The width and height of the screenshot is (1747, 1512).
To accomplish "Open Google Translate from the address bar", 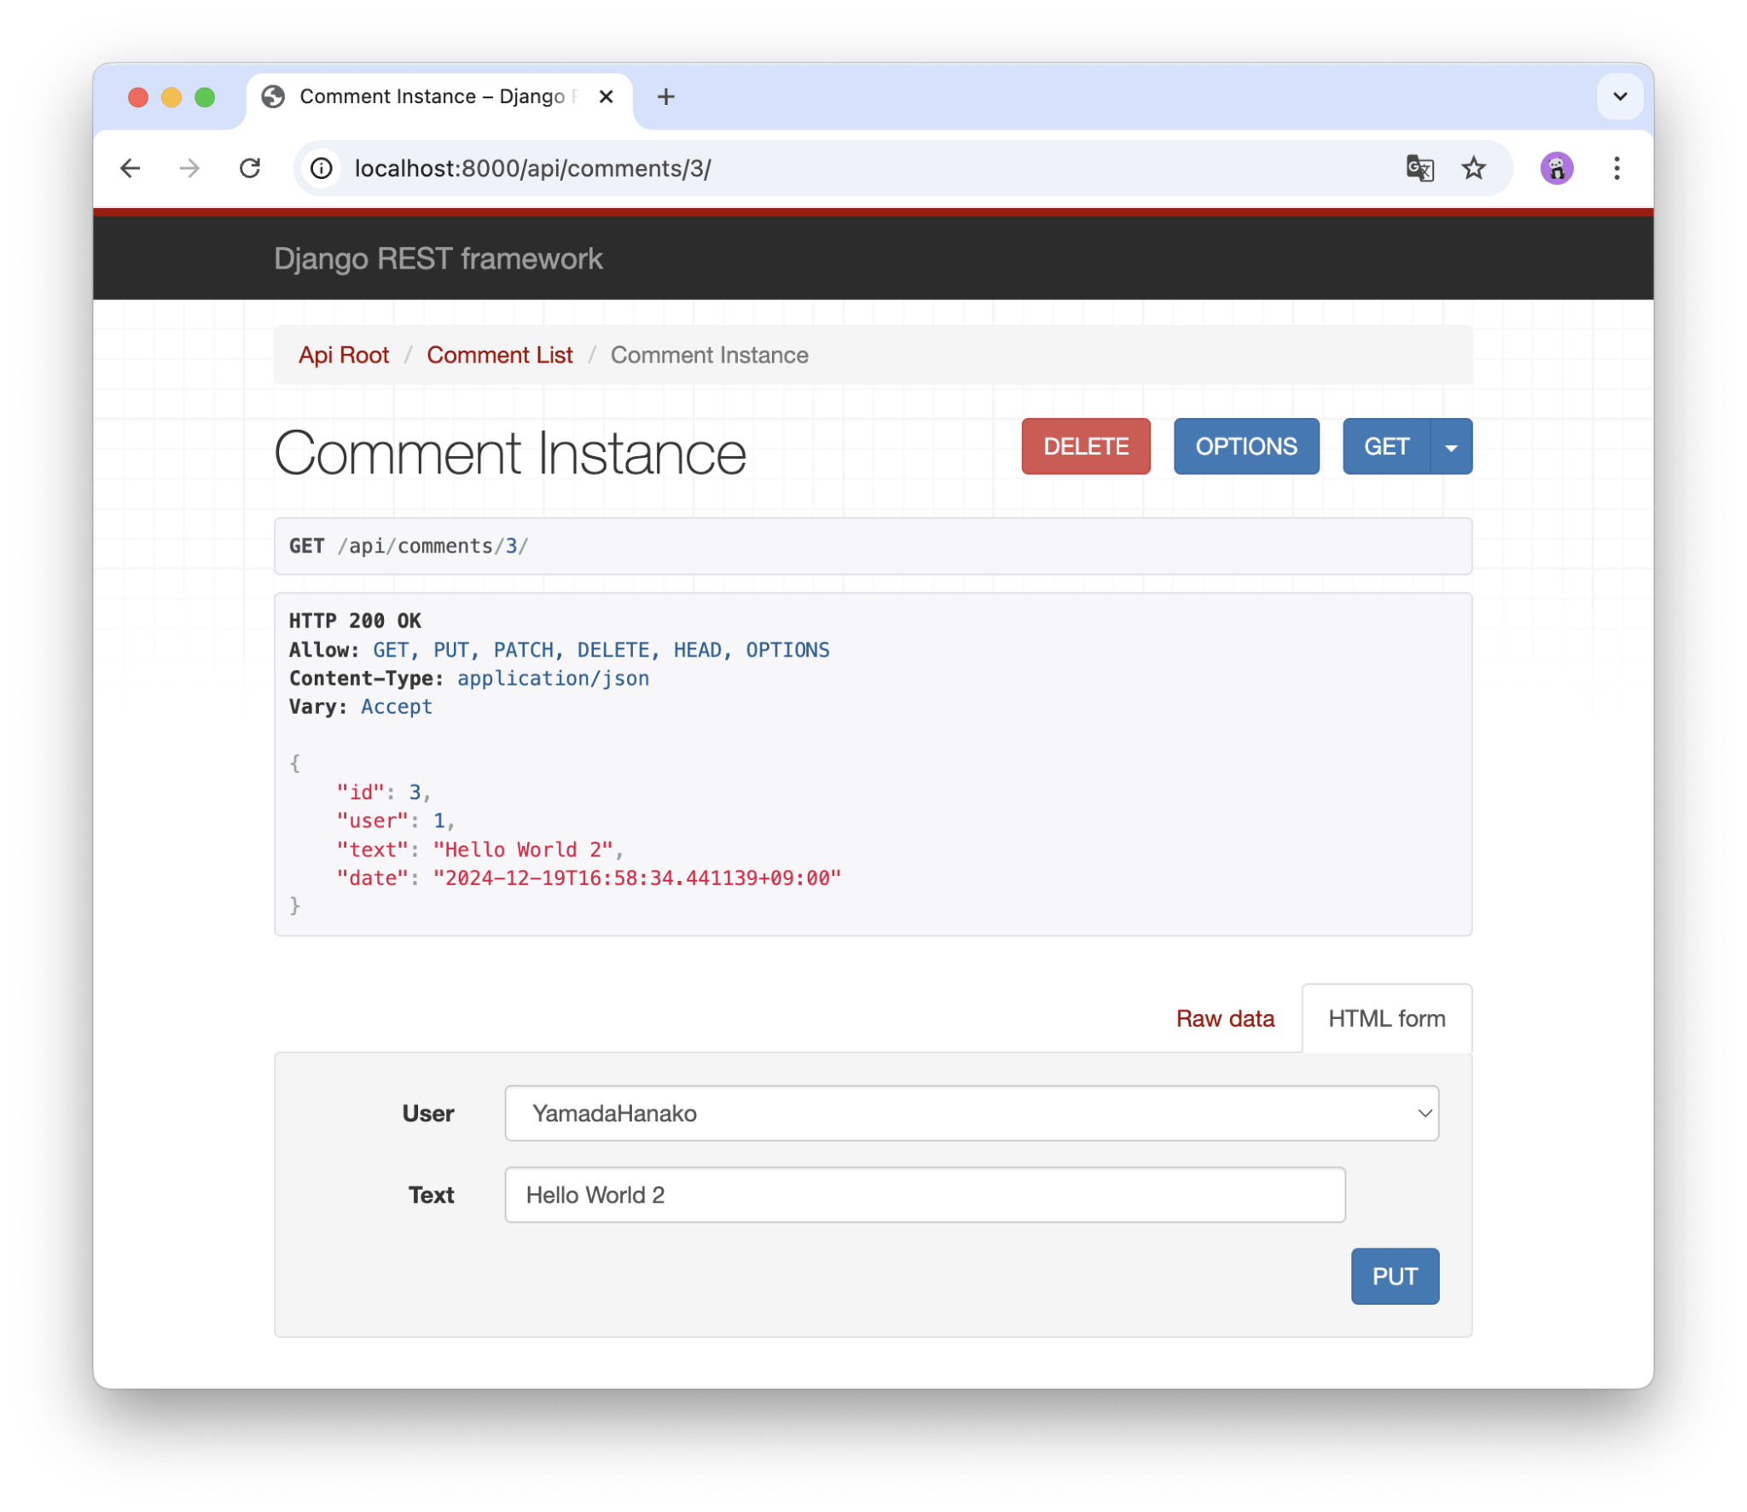I will [1419, 168].
